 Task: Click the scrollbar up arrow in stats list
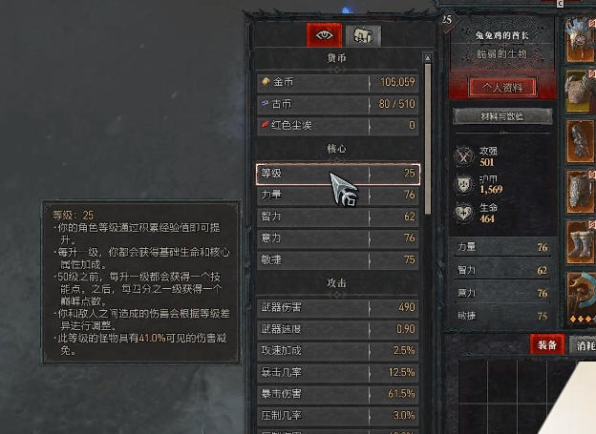click(x=428, y=58)
